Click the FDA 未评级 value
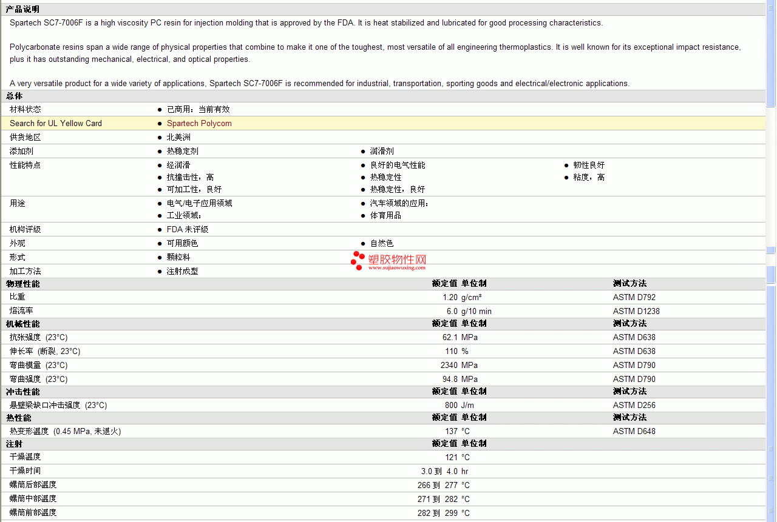 coord(188,229)
